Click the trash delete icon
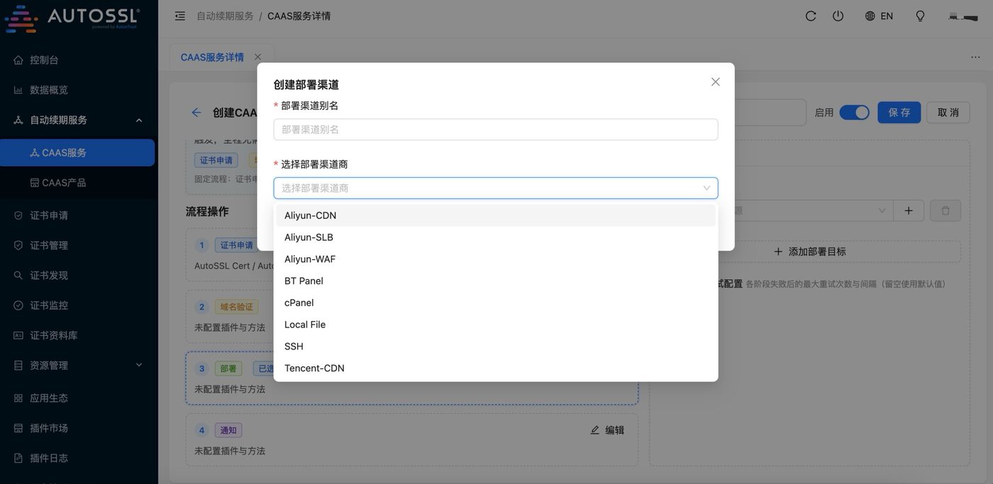993x484 pixels. pyautogui.click(x=945, y=210)
